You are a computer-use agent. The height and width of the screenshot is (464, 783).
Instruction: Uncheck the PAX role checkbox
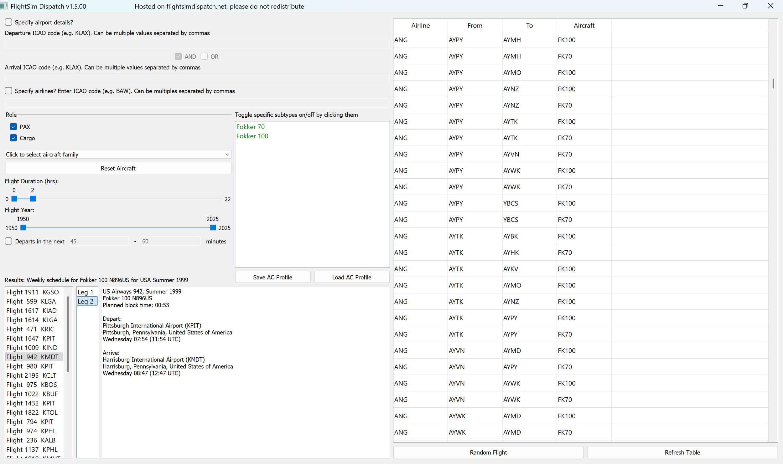coord(13,127)
